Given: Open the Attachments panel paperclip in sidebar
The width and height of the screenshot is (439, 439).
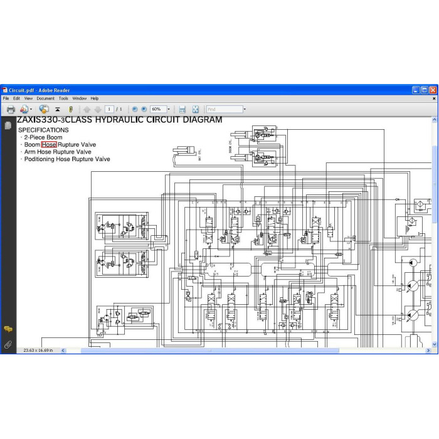Looking at the screenshot, I should click(8, 345).
